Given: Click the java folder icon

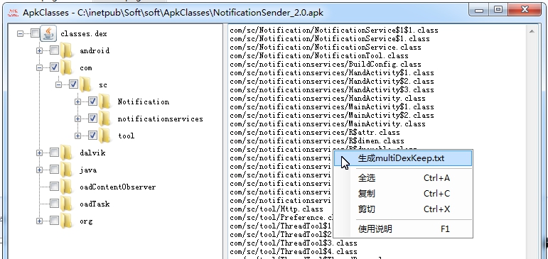Looking at the screenshot, I should point(66,170).
